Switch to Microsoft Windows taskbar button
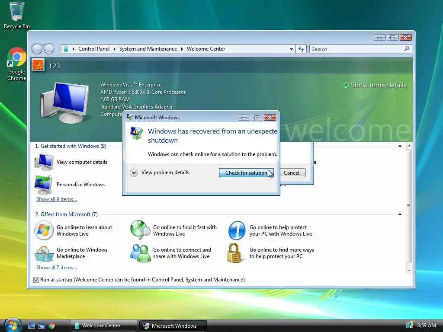 (x=173, y=326)
